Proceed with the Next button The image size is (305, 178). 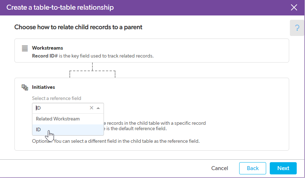pyautogui.click(x=283, y=168)
